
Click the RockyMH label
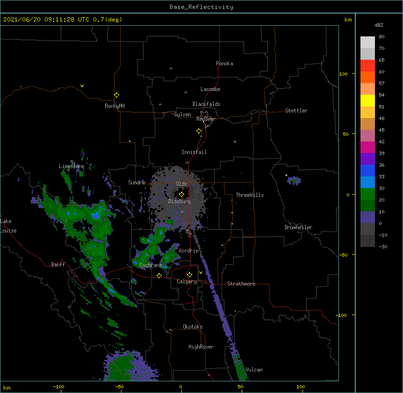(x=115, y=106)
